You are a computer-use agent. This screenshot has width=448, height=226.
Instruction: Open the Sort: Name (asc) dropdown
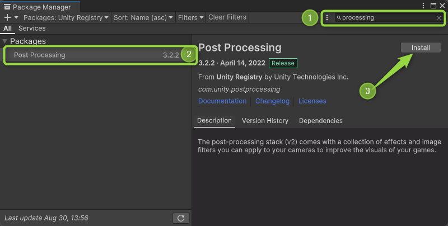click(x=143, y=17)
